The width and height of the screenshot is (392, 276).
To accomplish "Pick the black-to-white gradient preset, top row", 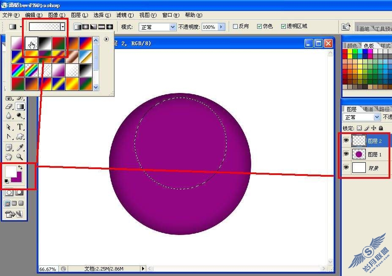I will tap(45, 43).
